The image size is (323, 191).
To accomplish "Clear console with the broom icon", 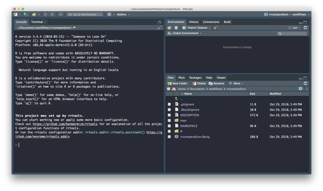I will click(159, 28).
